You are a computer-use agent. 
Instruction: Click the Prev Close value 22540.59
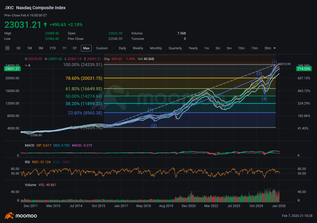(x=115, y=39)
